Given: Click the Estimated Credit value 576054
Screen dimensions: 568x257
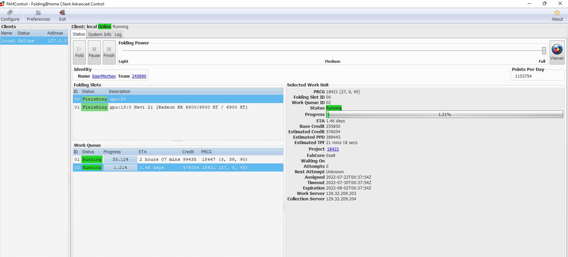Looking at the screenshot, I should point(333,132).
